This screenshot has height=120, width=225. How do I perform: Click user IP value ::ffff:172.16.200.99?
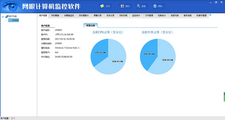pyautogui.click(x=64, y=35)
